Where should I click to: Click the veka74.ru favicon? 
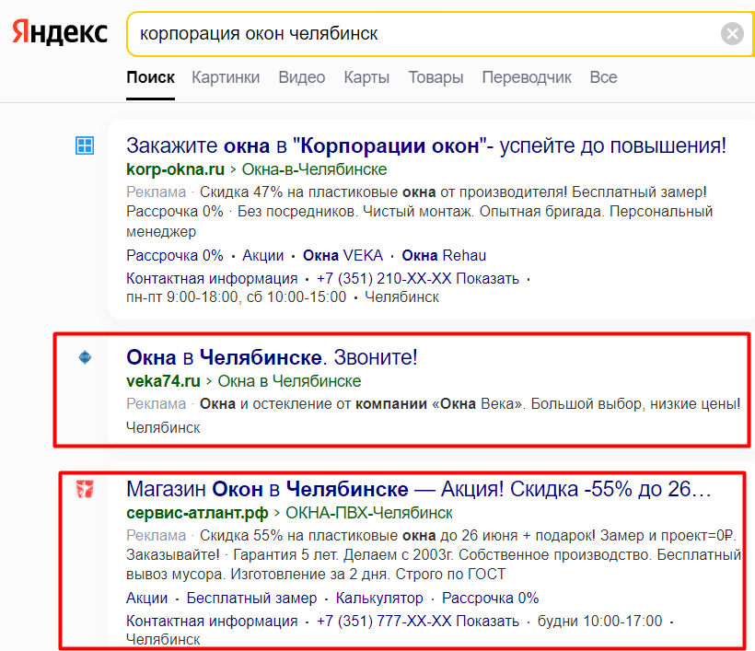tap(85, 357)
